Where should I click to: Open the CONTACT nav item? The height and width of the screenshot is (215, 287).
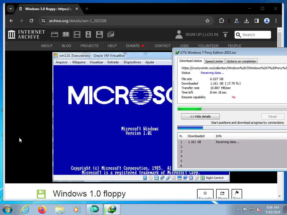coord(162,46)
